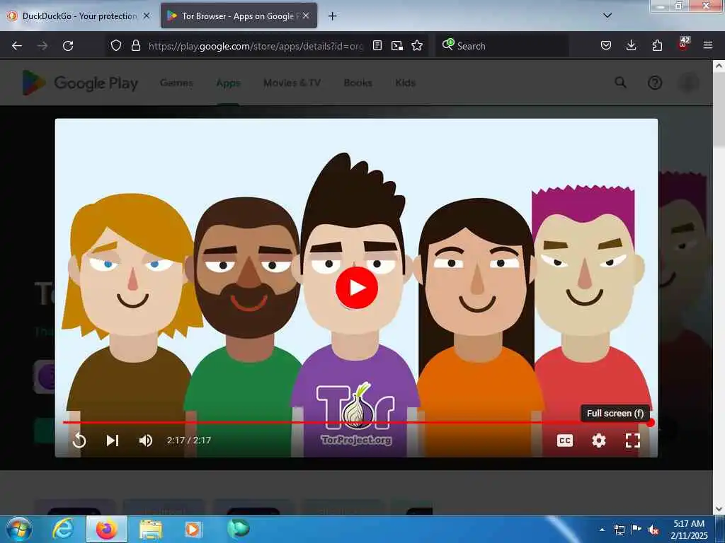
Task: Click the Firefox taskbar icon
Action: [107, 529]
